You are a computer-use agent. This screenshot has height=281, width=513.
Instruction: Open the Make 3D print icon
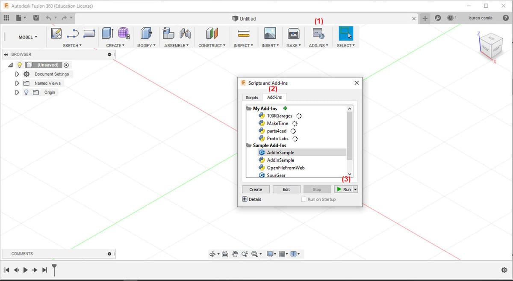(293, 33)
